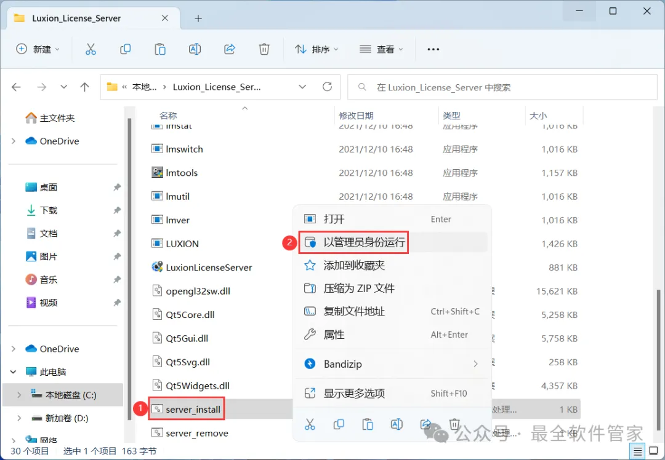
Task: Go up one folder level
Action: tap(85, 87)
